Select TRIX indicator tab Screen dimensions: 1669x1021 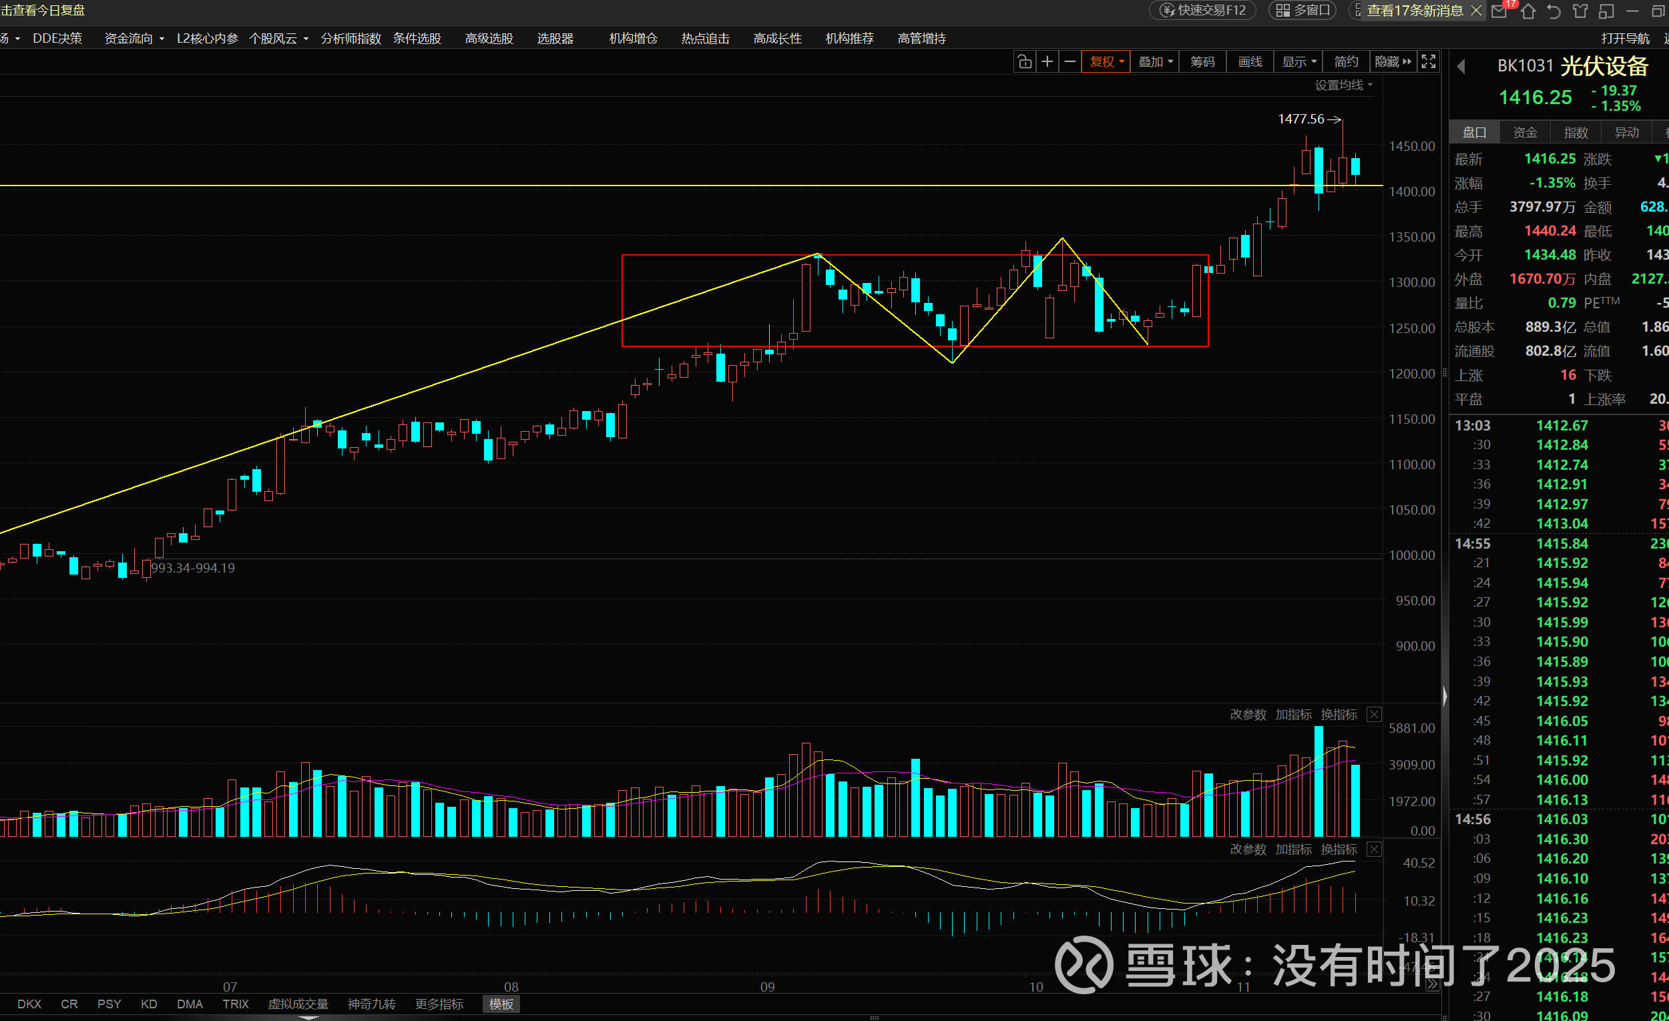[235, 1004]
